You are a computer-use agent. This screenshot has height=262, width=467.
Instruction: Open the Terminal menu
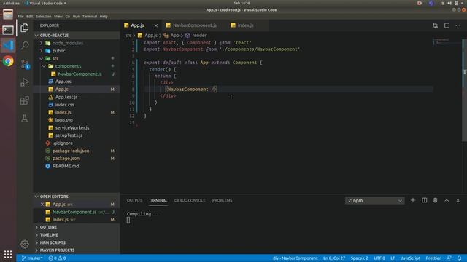coord(90,17)
